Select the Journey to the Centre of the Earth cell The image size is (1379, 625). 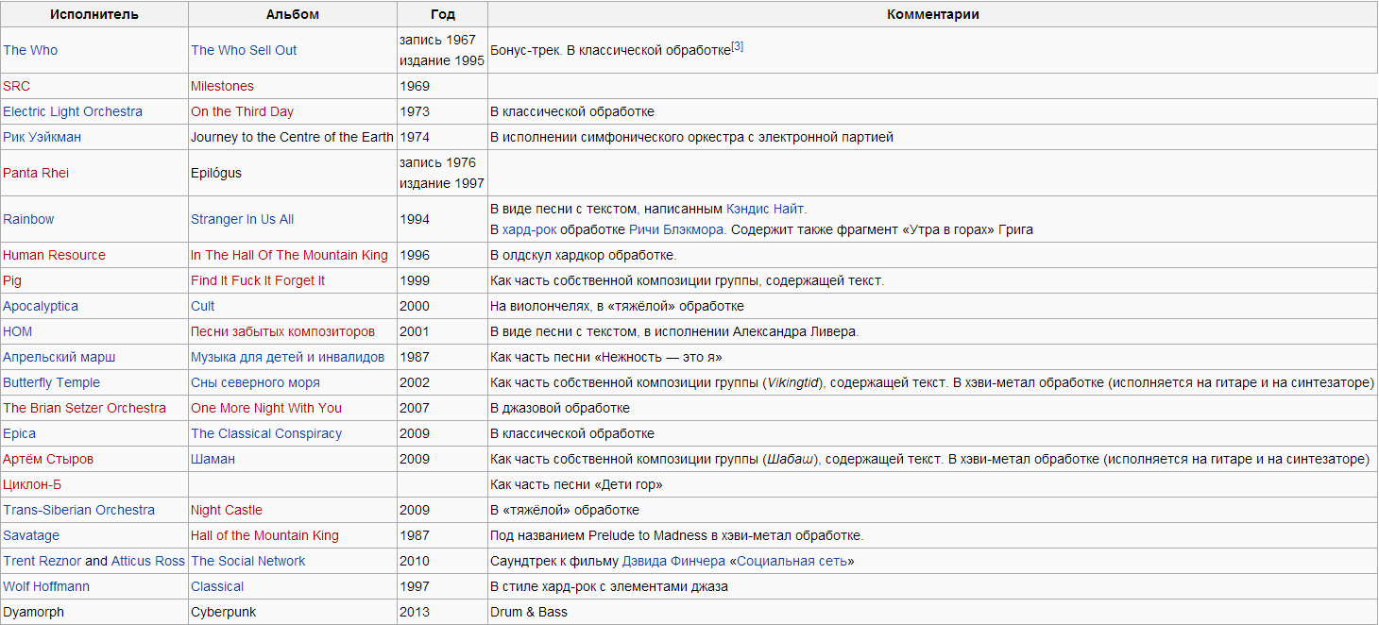293,137
